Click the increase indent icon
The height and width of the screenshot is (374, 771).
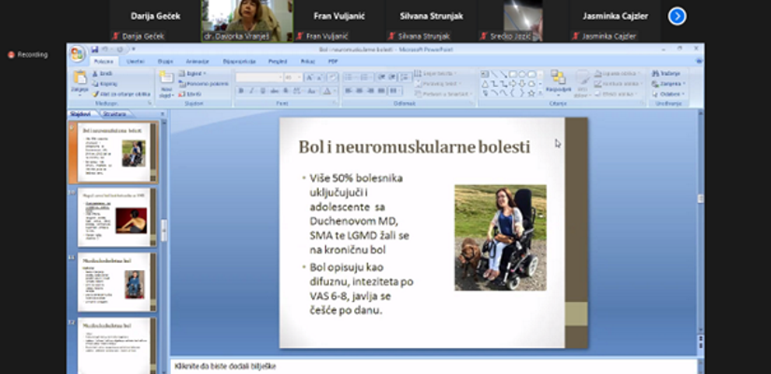[392, 78]
